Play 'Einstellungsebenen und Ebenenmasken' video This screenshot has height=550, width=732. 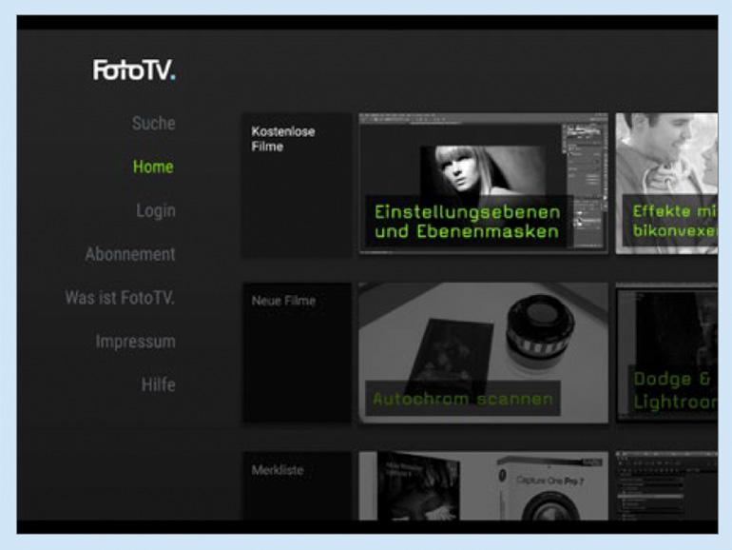pos(483,184)
